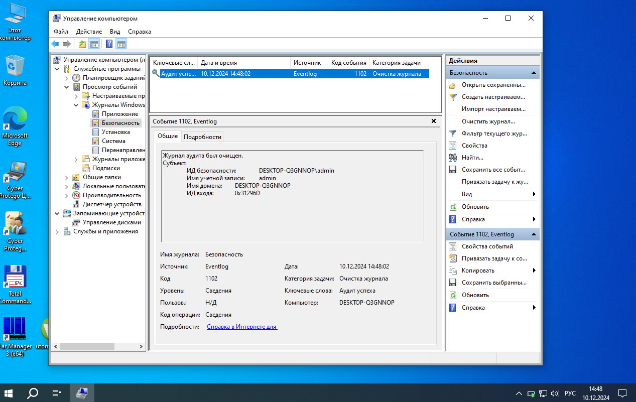Click the volume speaker tray icon

555,393
